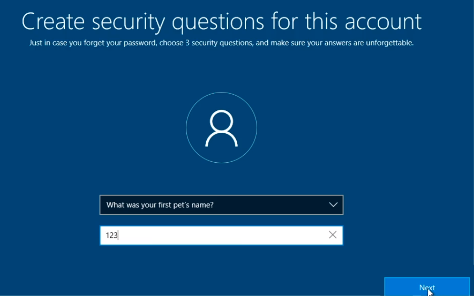The image size is (474, 296).
Task: Erase the typed "123" using the clear button
Action: pyautogui.click(x=333, y=235)
